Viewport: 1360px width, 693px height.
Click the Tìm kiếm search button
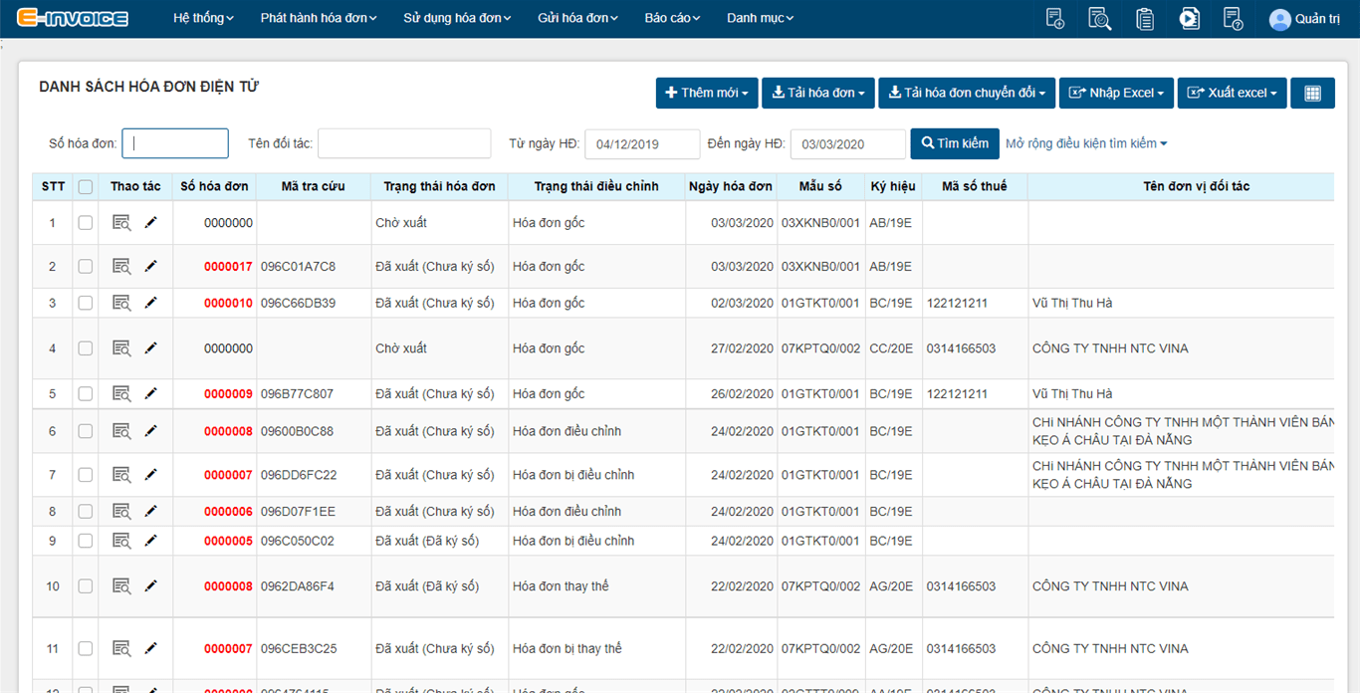(x=955, y=143)
